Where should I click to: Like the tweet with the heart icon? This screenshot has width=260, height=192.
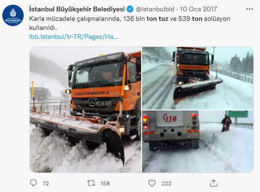coord(152,183)
